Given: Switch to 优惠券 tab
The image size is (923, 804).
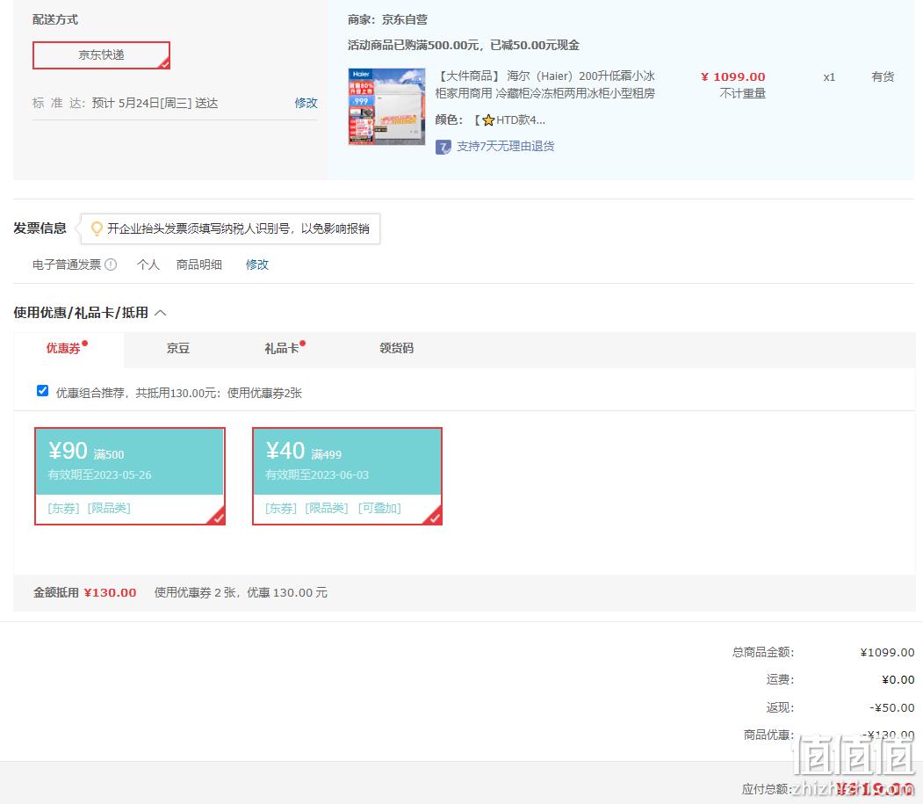Looking at the screenshot, I should (63, 348).
